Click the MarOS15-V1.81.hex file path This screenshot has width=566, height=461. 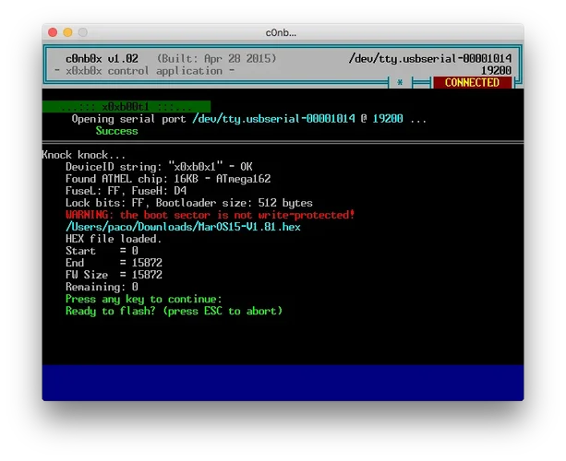[x=183, y=227]
